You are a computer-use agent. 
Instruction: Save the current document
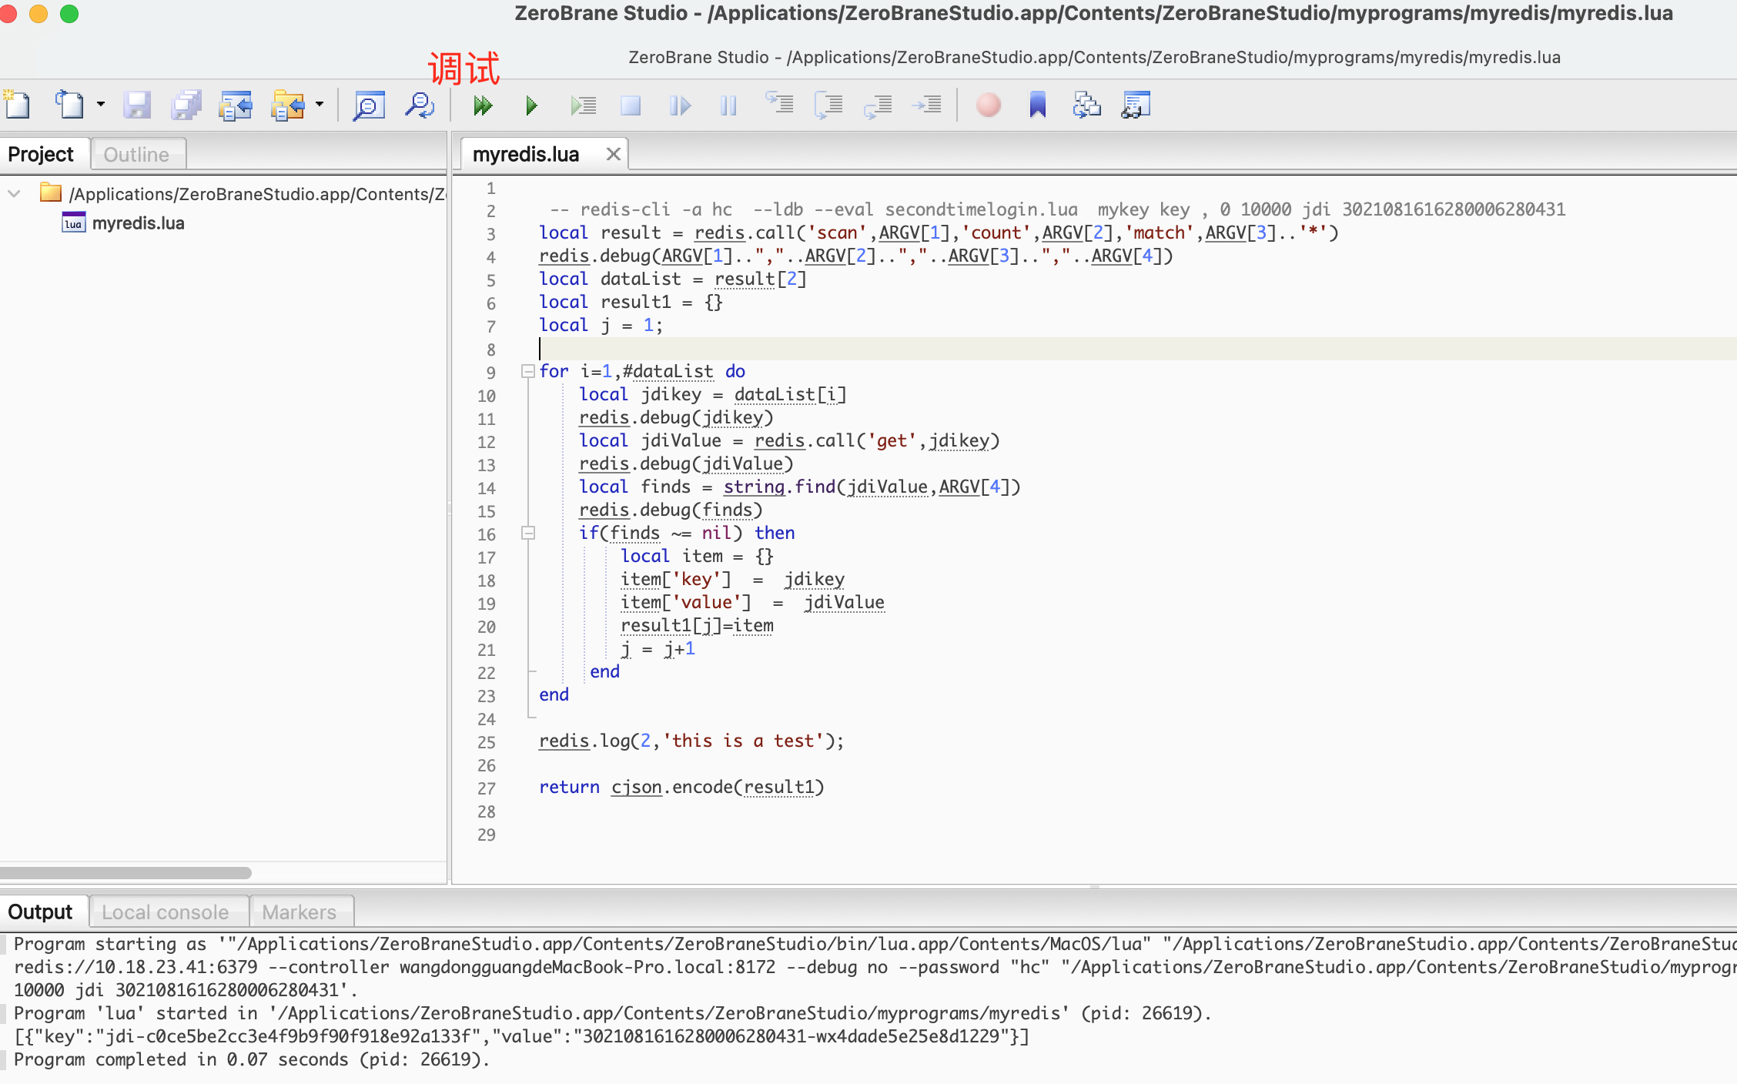tap(137, 105)
